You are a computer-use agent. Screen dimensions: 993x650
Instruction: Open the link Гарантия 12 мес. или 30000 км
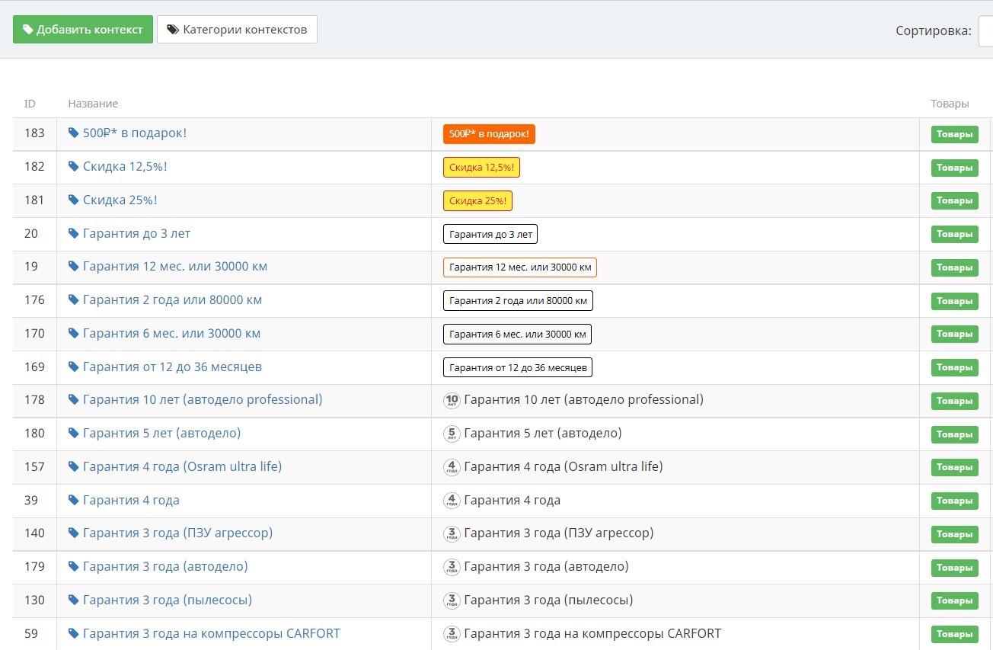coord(174,267)
